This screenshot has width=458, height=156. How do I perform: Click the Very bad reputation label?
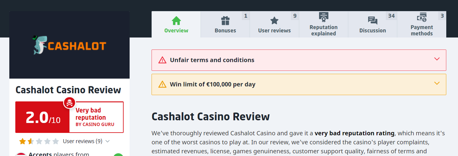click(x=91, y=114)
